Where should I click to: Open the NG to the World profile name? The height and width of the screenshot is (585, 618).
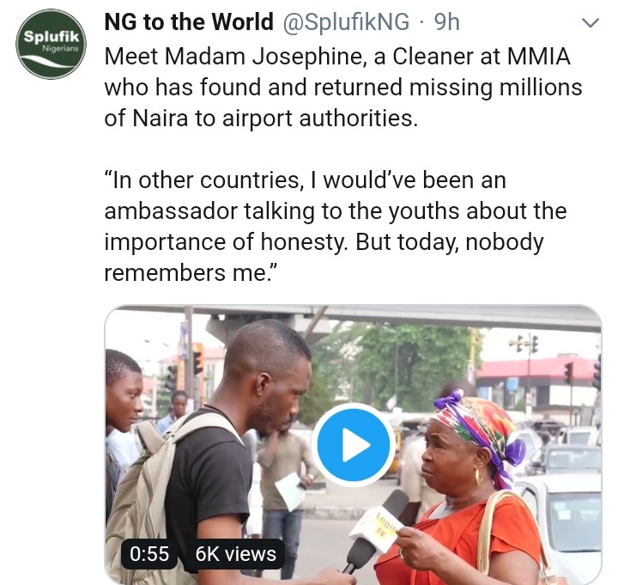click(x=189, y=23)
